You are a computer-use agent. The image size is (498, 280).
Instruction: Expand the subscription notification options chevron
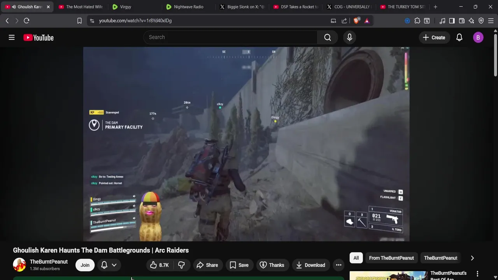tap(114, 265)
